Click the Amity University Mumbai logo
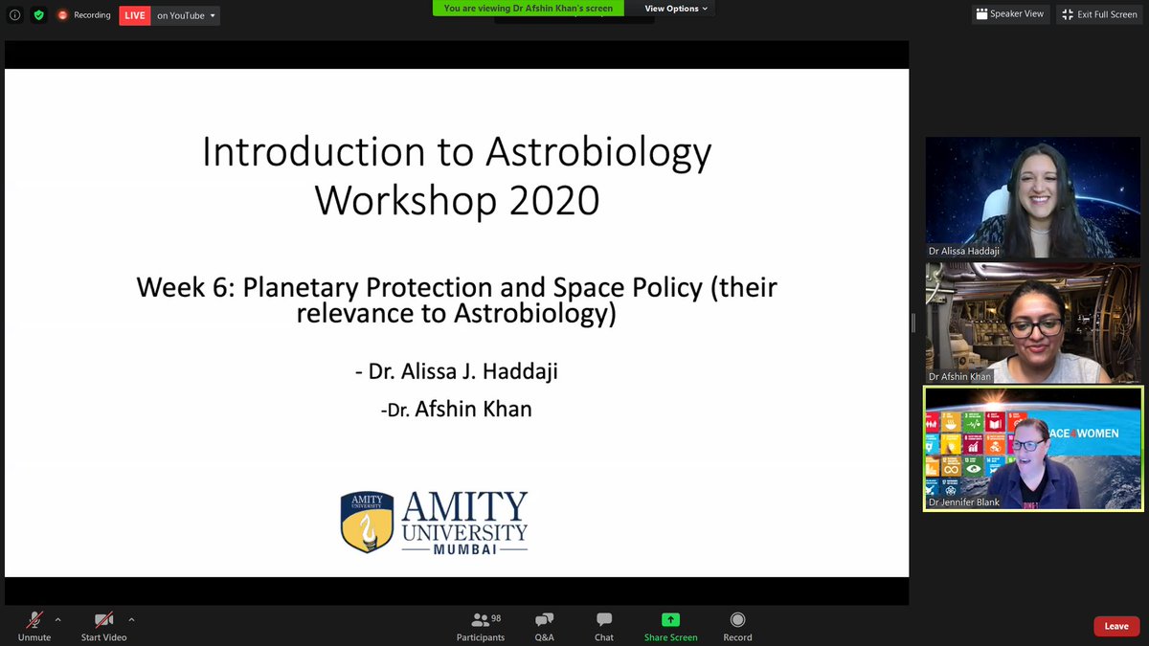This screenshot has height=646, width=1149. point(435,523)
